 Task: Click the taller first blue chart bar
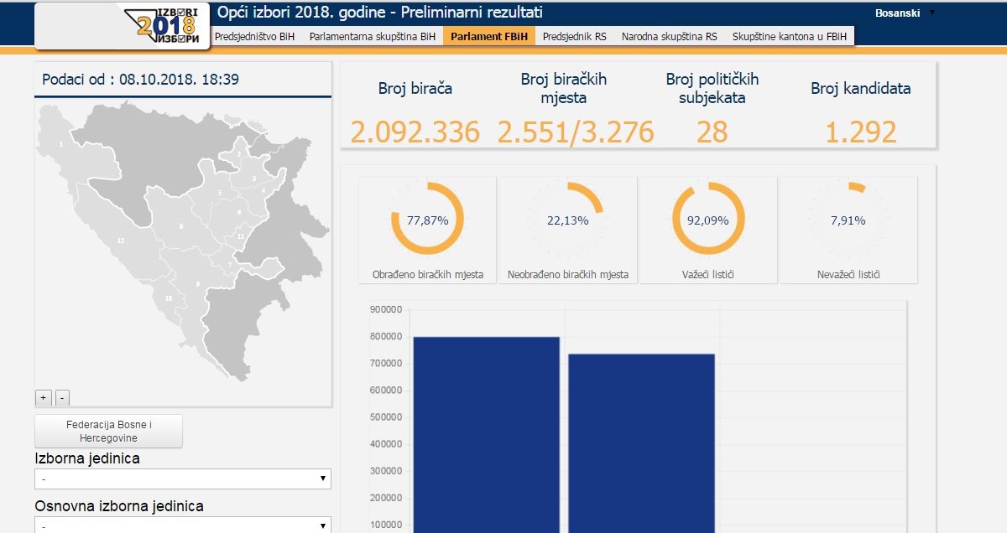(487, 434)
